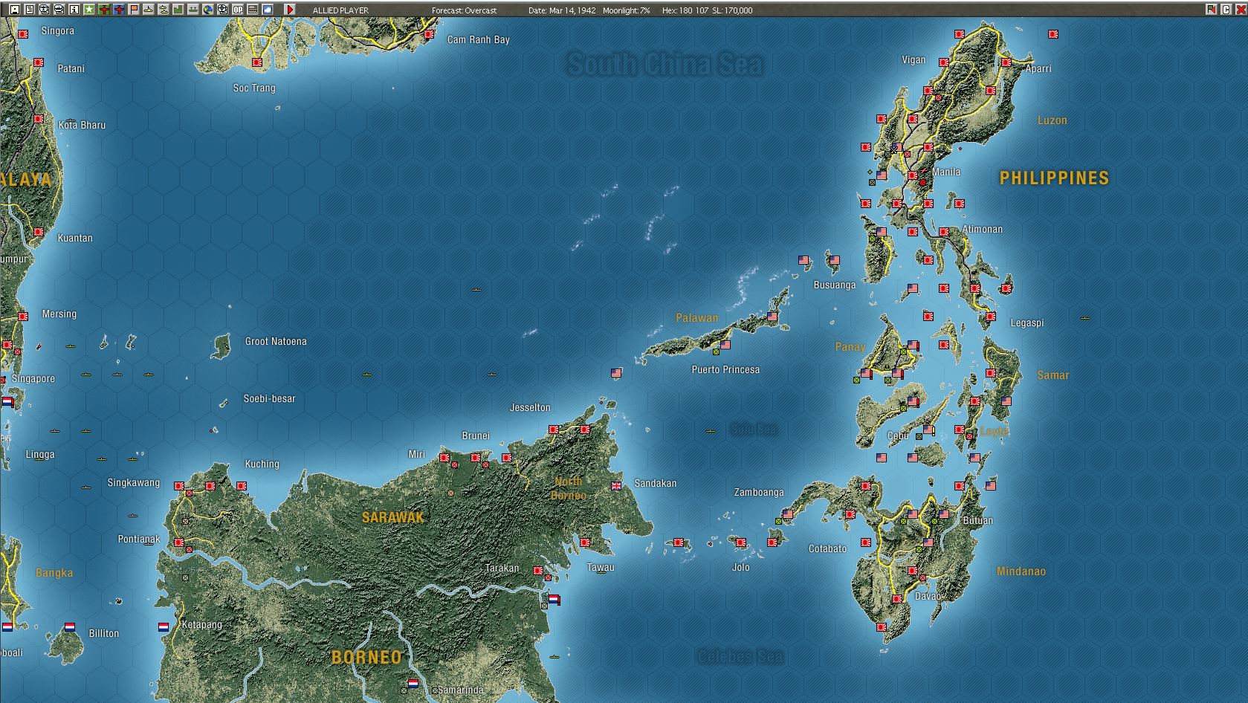The height and width of the screenshot is (703, 1248).
Task: Click the 'Brunei' map label
Action: coord(476,435)
